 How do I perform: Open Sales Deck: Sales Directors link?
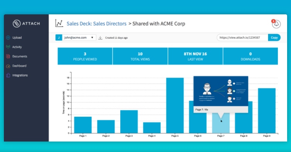coord(97,24)
